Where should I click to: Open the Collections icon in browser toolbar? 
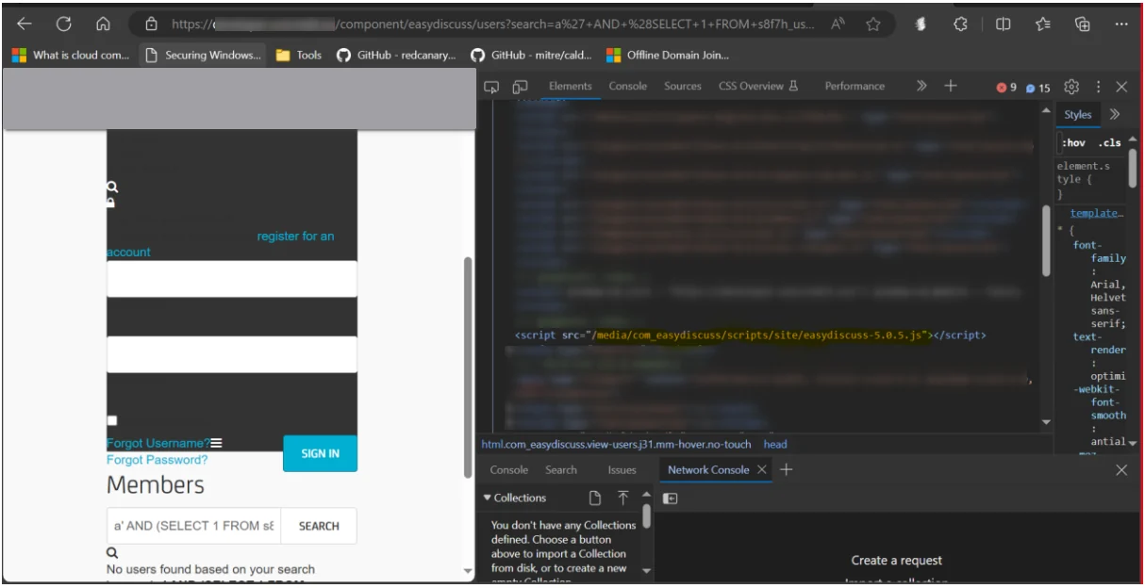click(1083, 24)
